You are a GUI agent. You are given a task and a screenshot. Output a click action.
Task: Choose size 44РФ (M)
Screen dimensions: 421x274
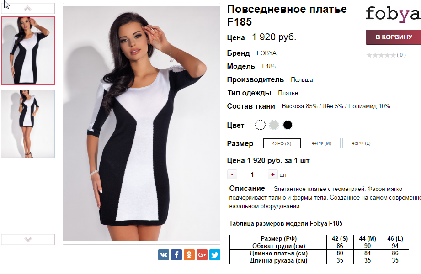321,143
